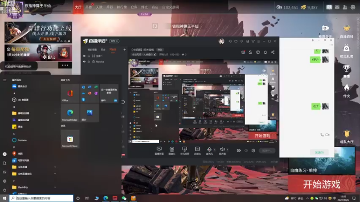Select the middle scene tab in streaming app
The width and height of the screenshot is (360, 202).
(103, 49)
